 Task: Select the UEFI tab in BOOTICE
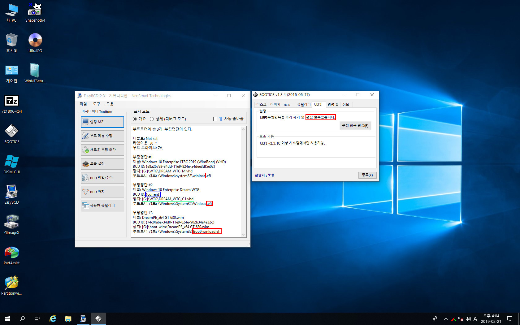[x=318, y=104]
